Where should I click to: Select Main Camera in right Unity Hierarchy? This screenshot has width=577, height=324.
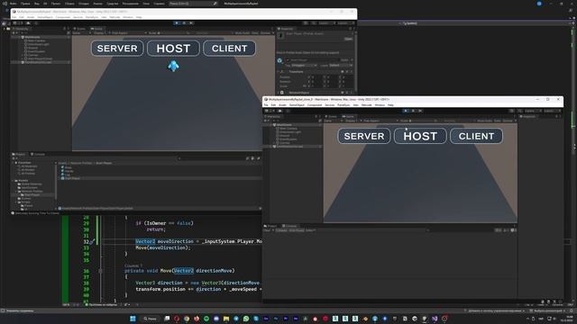pyautogui.click(x=288, y=129)
